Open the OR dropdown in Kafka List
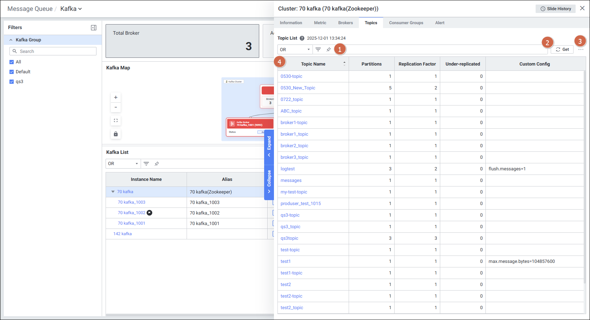This screenshot has height=320, width=590. [123, 164]
